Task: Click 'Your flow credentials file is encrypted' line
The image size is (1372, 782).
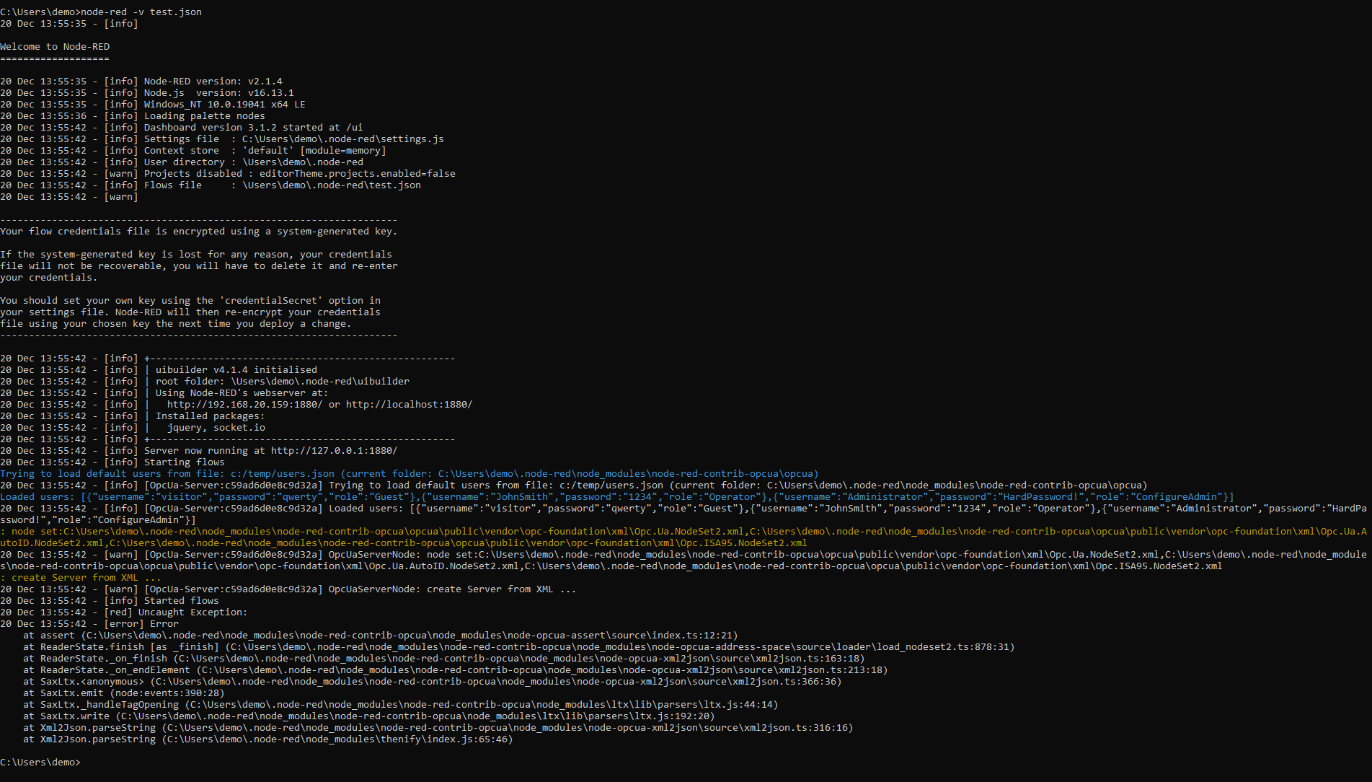Action: pos(199,232)
